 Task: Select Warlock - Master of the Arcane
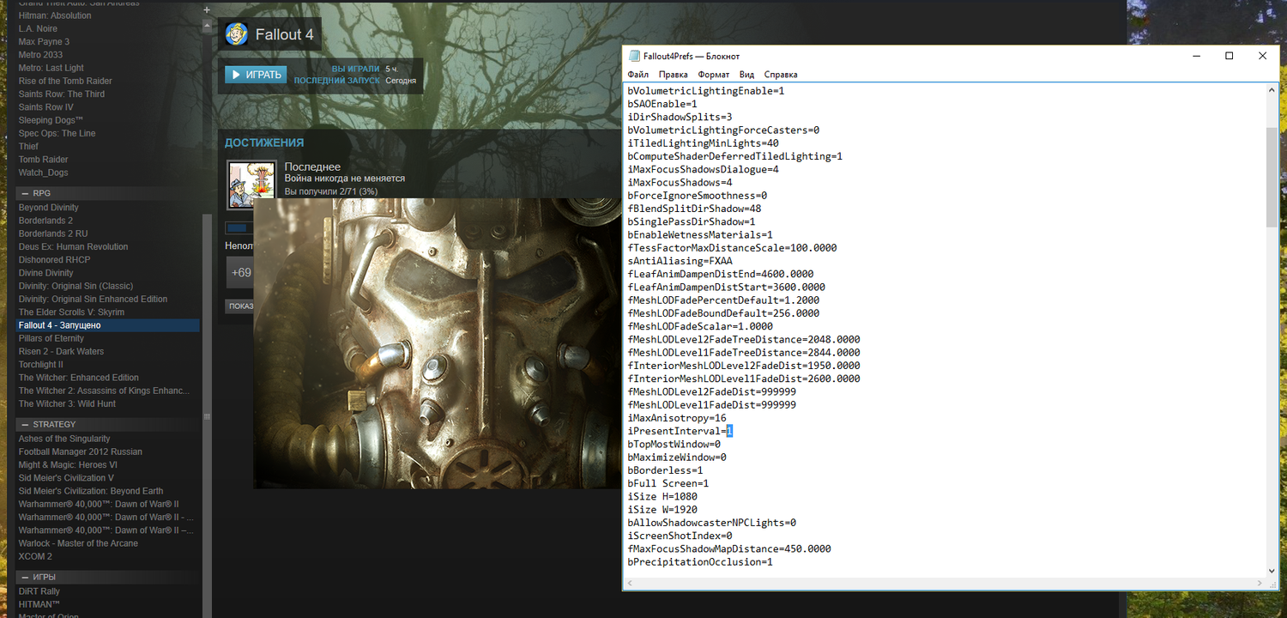(x=78, y=543)
